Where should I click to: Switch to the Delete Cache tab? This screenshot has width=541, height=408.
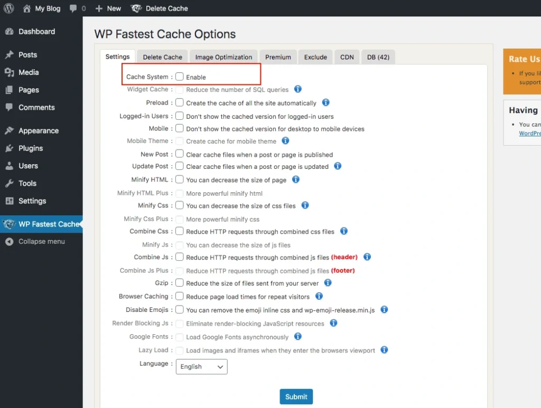pyautogui.click(x=163, y=57)
